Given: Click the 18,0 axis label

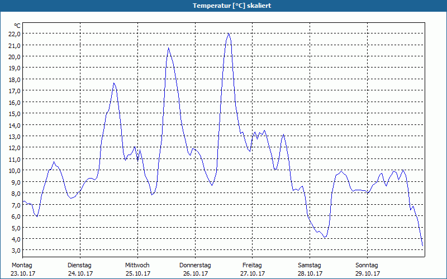Looking at the screenshot, I should (15, 79).
